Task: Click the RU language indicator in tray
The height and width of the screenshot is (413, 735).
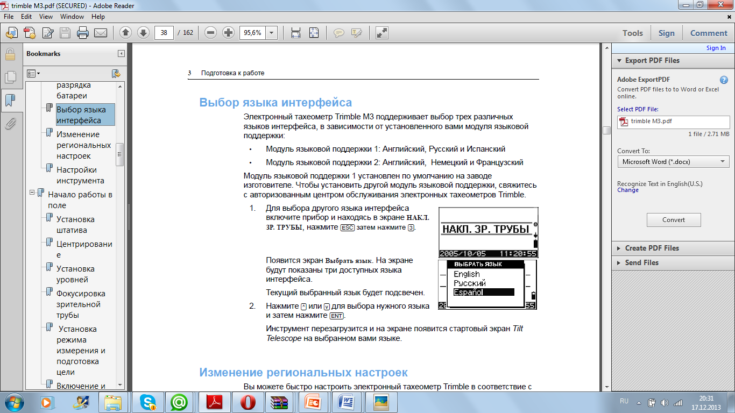Action: tap(624, 401)
